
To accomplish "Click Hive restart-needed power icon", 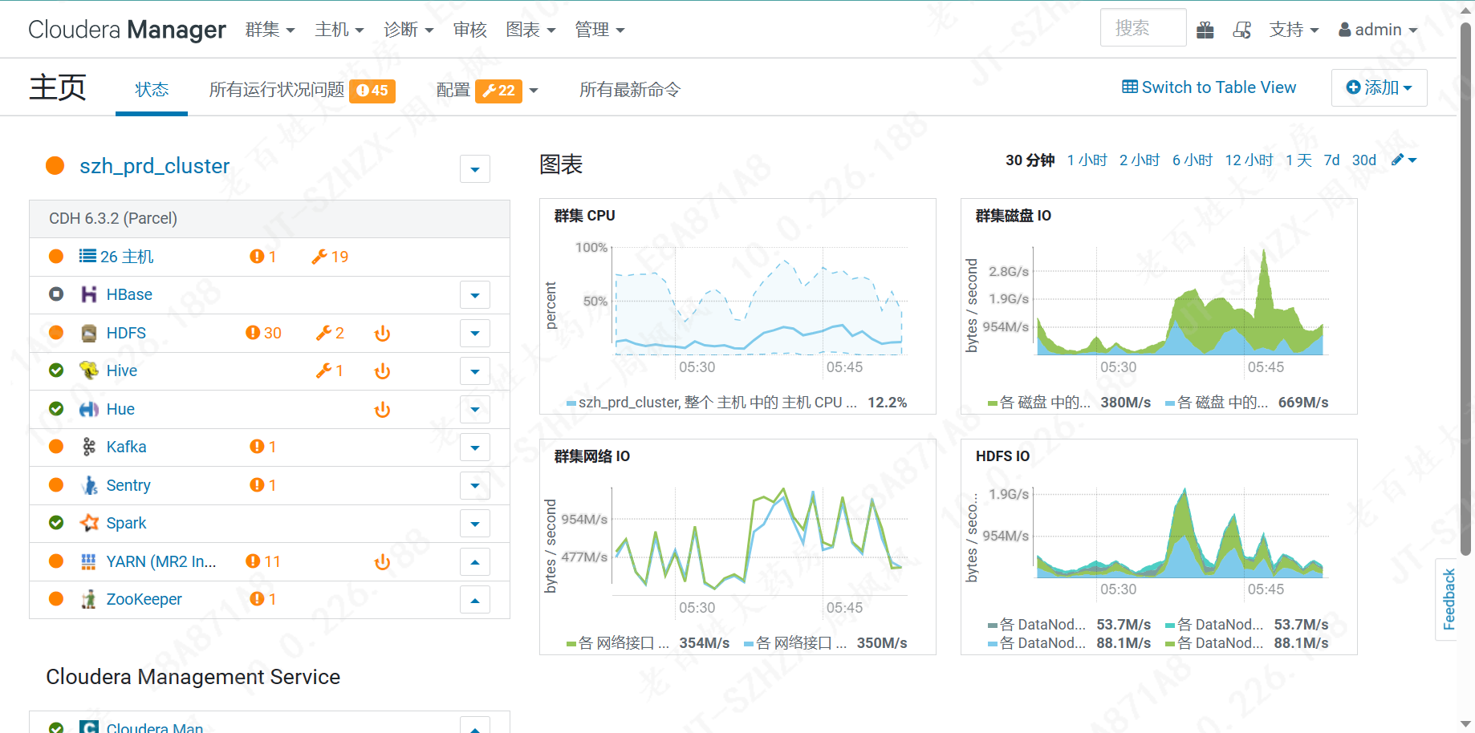I will [382, 371].
